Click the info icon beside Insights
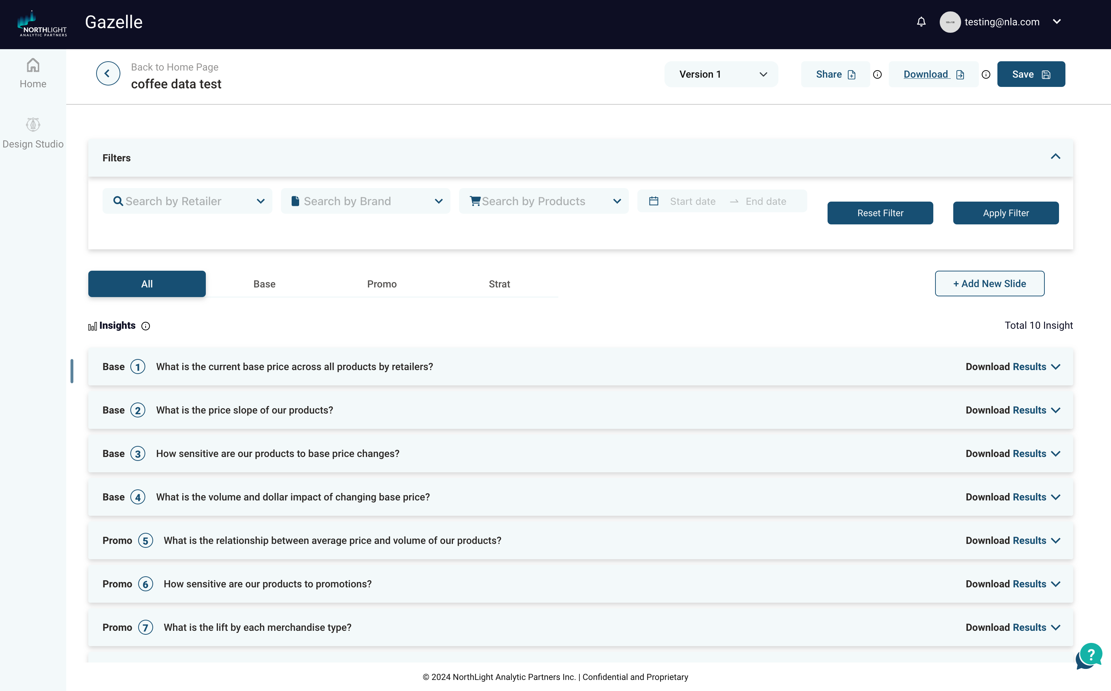Screen dimensions: 1111x691 (145, 326)
